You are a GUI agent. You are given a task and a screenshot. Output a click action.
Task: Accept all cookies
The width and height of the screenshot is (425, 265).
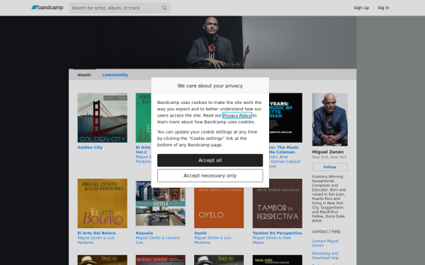pyautogui.click(x=210, y=160)
